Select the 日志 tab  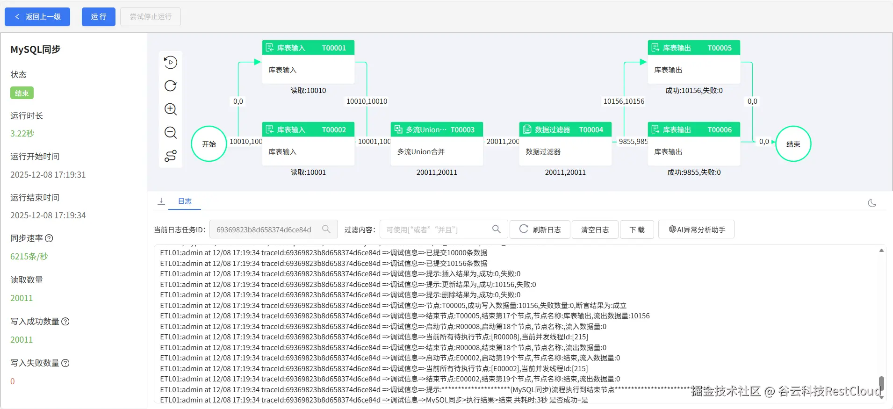tap(185, 201)
